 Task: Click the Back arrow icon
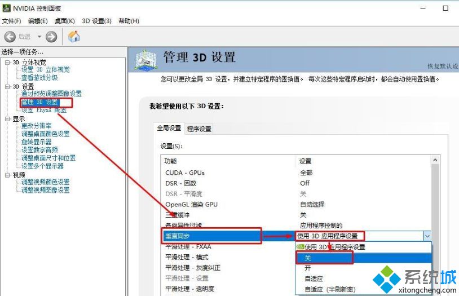pyautogui.click(x=10, y=37)
